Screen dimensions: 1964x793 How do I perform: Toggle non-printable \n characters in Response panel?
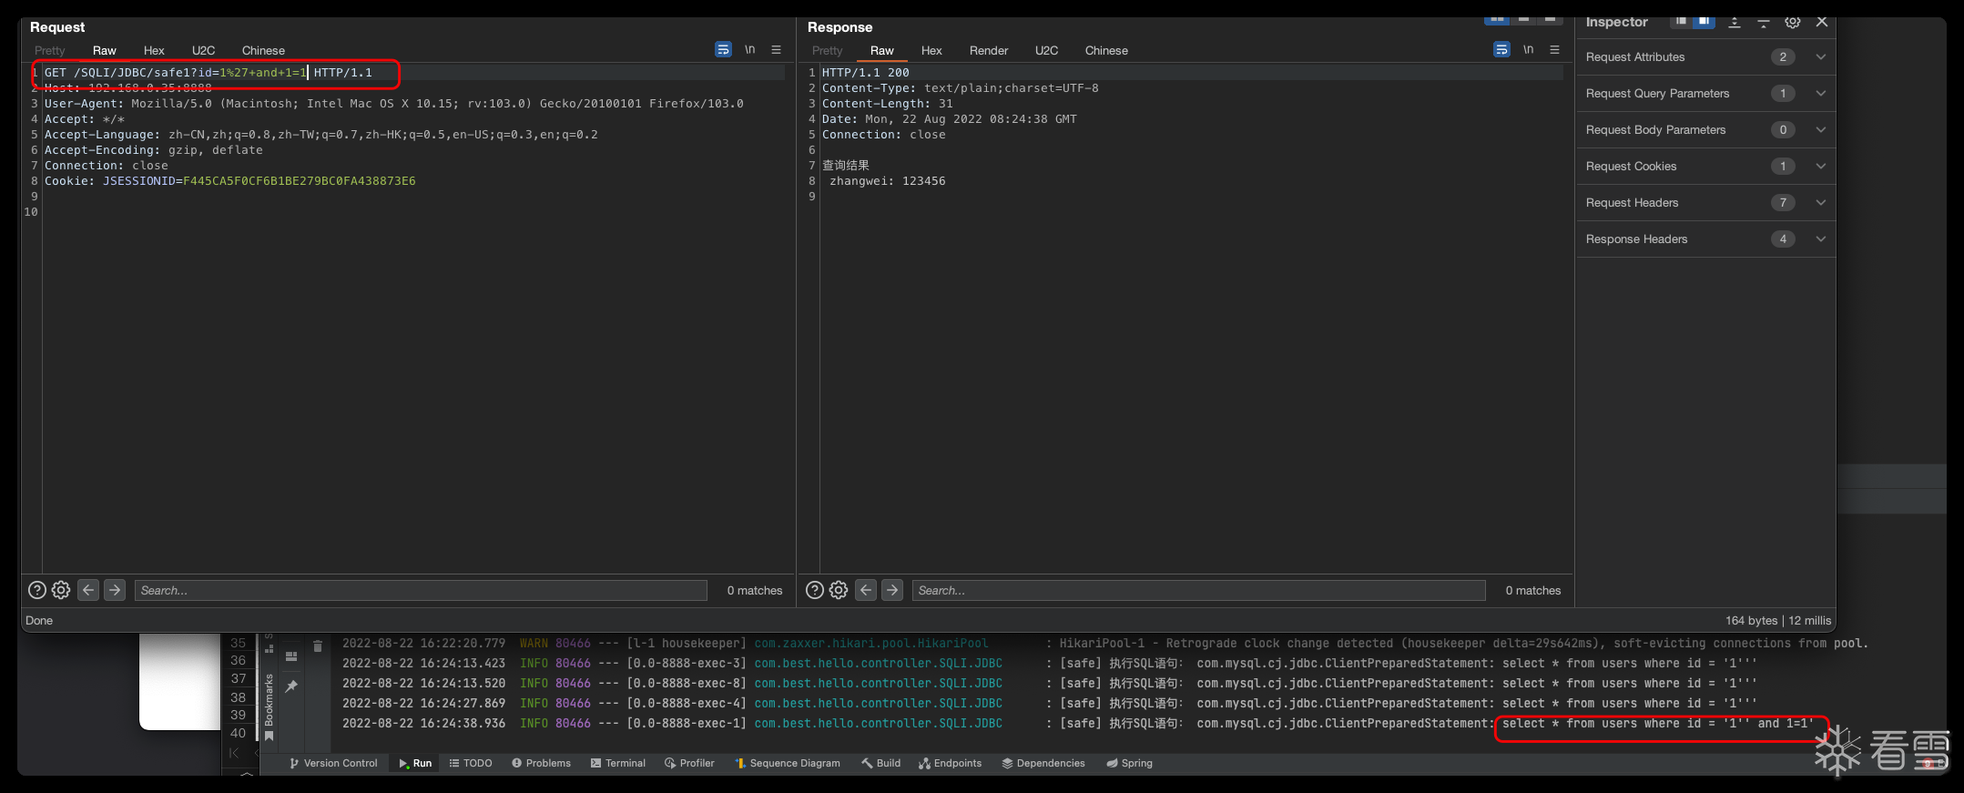pyautogui.click(x=1528, y=50)
